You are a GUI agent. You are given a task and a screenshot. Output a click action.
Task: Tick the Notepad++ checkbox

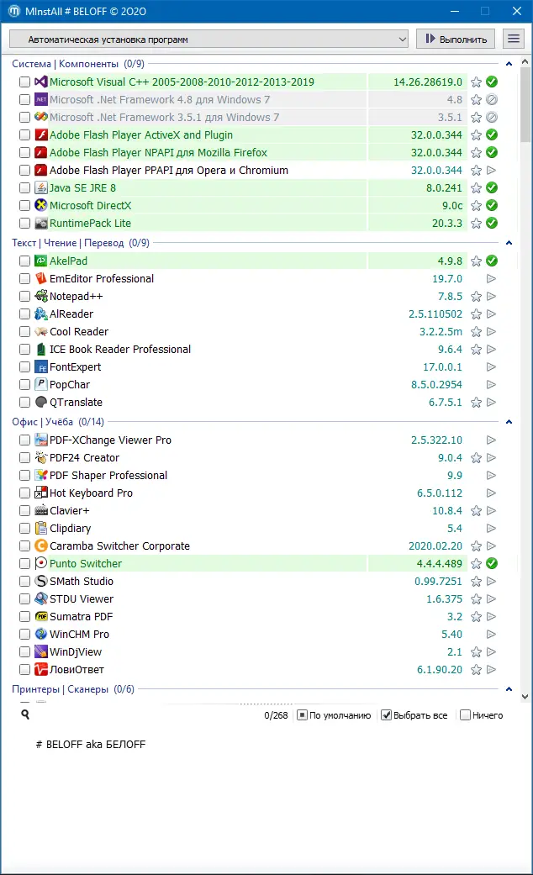point(25,297)
